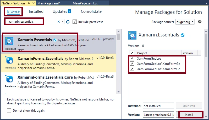Switch to Updates tab
Image resolution: width=209 pixels, height=120 pixels.
point(60,11)
